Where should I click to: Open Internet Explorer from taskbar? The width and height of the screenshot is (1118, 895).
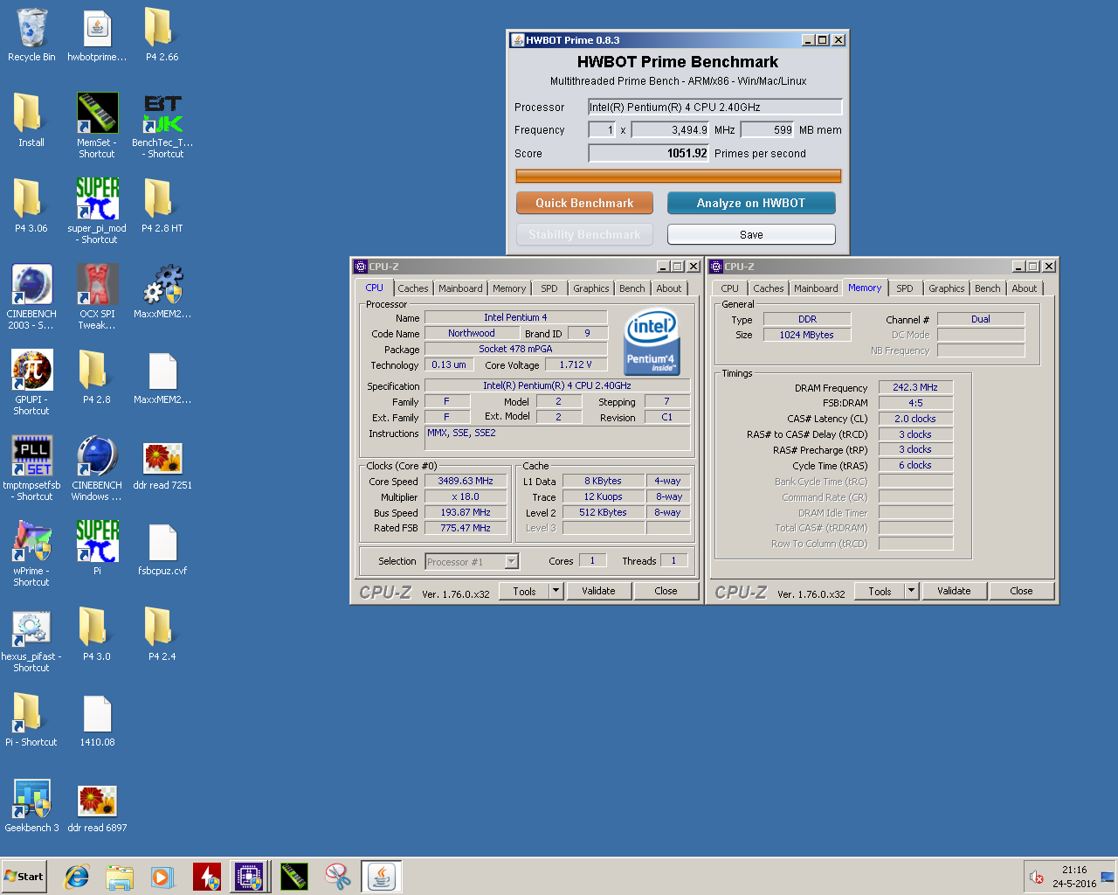[78, 877]
